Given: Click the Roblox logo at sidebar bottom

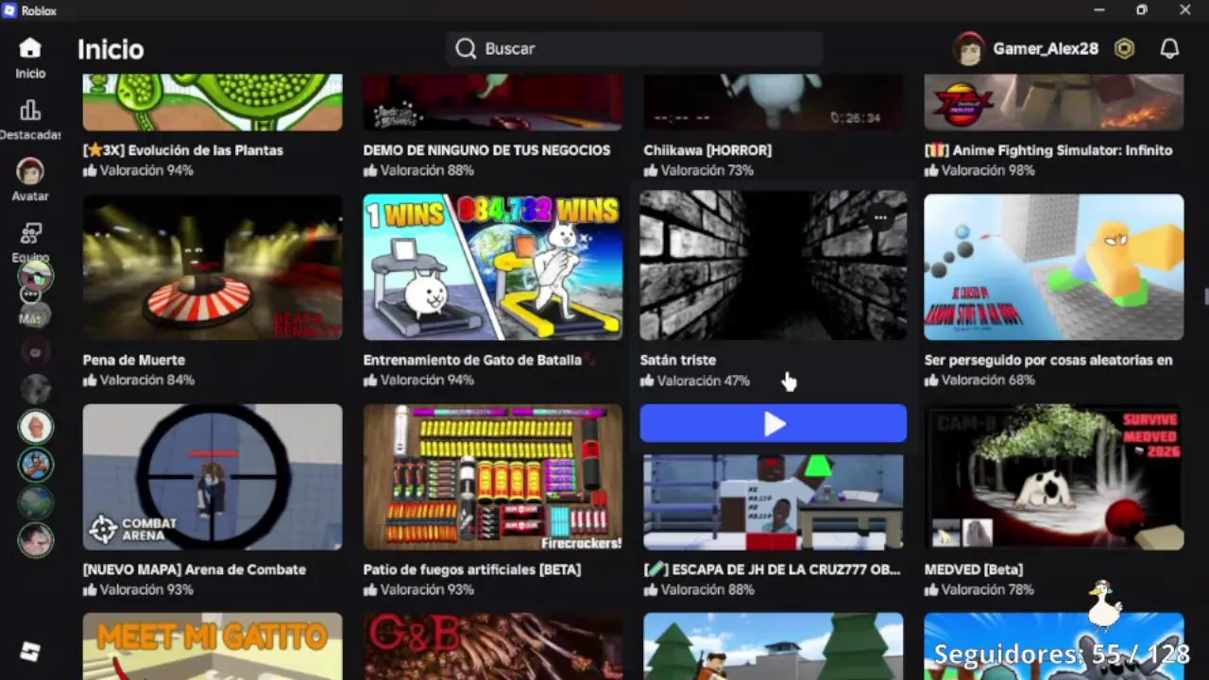Looking at the screenshot, I should pyautogui.click(x=30, y=651).
